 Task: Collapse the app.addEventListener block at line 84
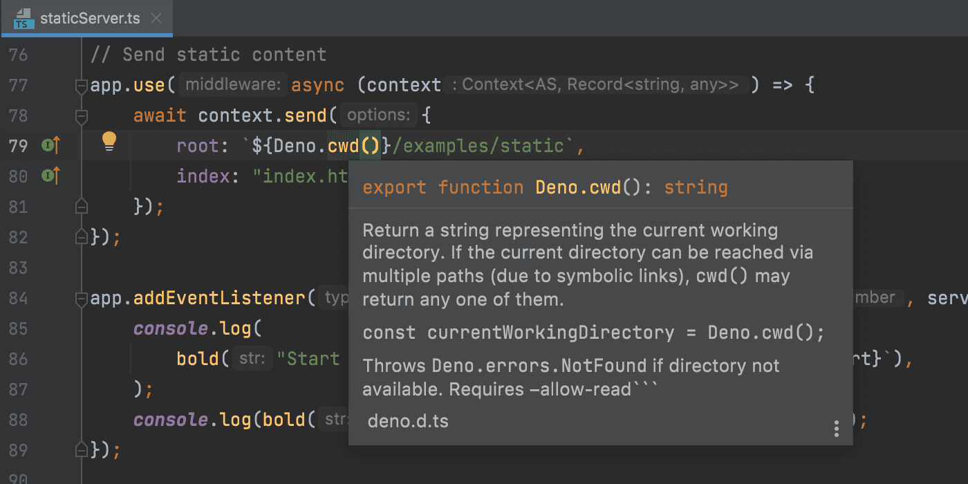click(82, 299)
